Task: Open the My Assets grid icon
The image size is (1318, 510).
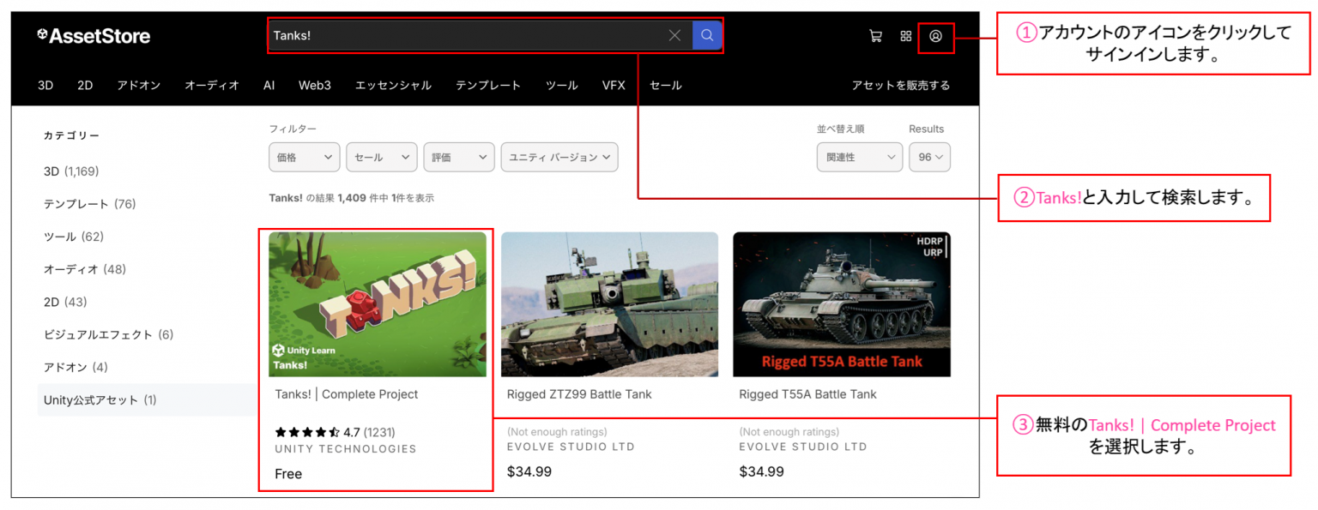Action: (906, 36)
